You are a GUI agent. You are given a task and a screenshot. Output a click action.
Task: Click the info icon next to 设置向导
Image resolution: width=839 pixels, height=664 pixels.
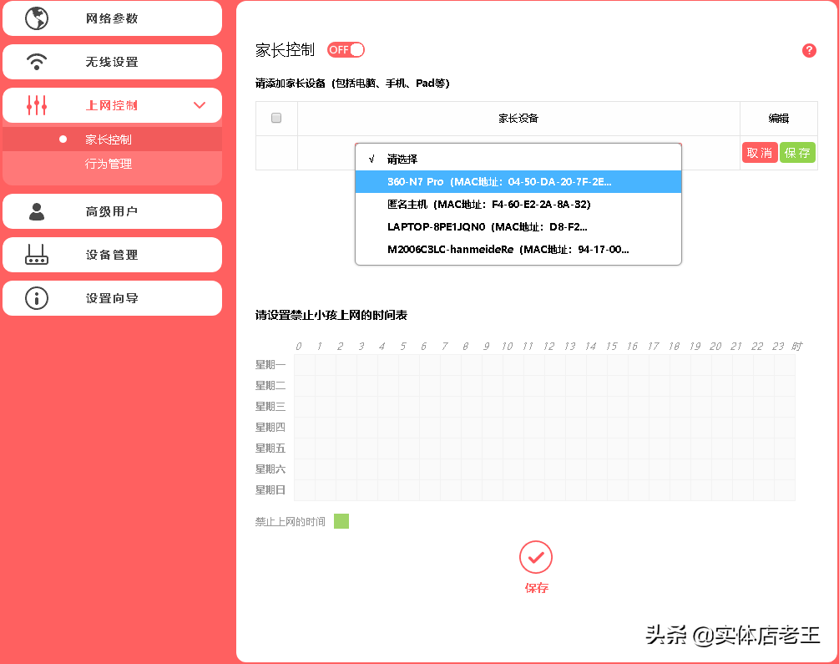36,298
